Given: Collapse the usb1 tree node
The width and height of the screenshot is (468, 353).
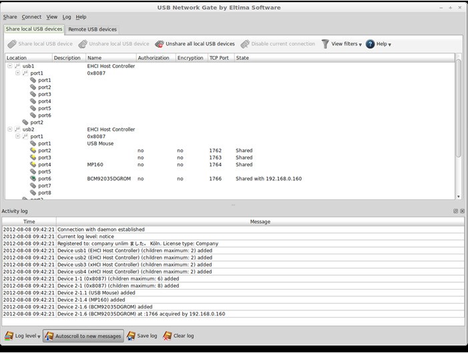Looking at the screenshot, I should point(10,66).
